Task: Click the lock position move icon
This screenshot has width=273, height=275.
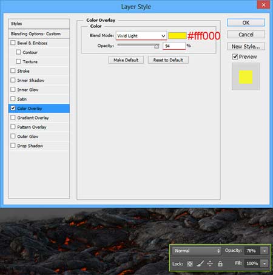Action: pyautogui.click(x=210, y=263)
